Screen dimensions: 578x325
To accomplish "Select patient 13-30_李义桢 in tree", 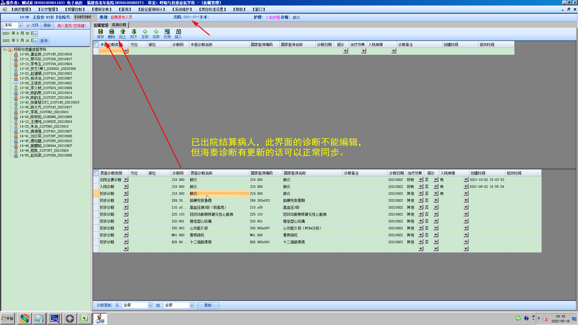I will [x=46, y=88].
